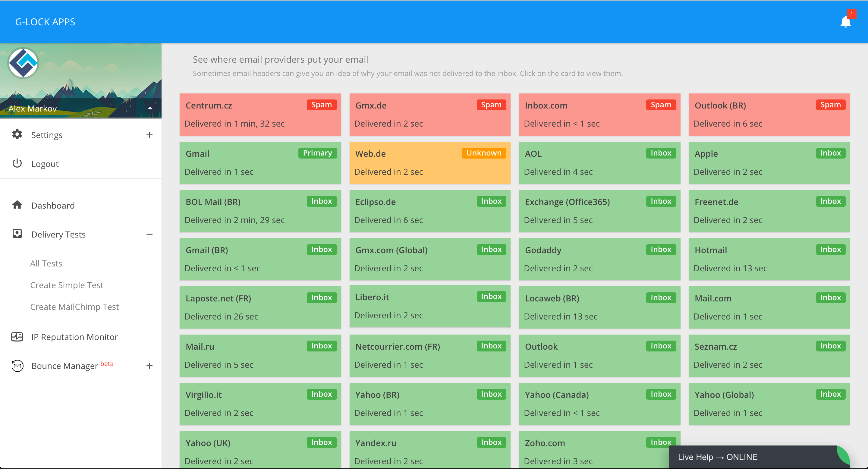Click the IP Reputation Monitor icon
Image resolution: width=868 pixels, height=469 pixels.
[x=17, y=337]
